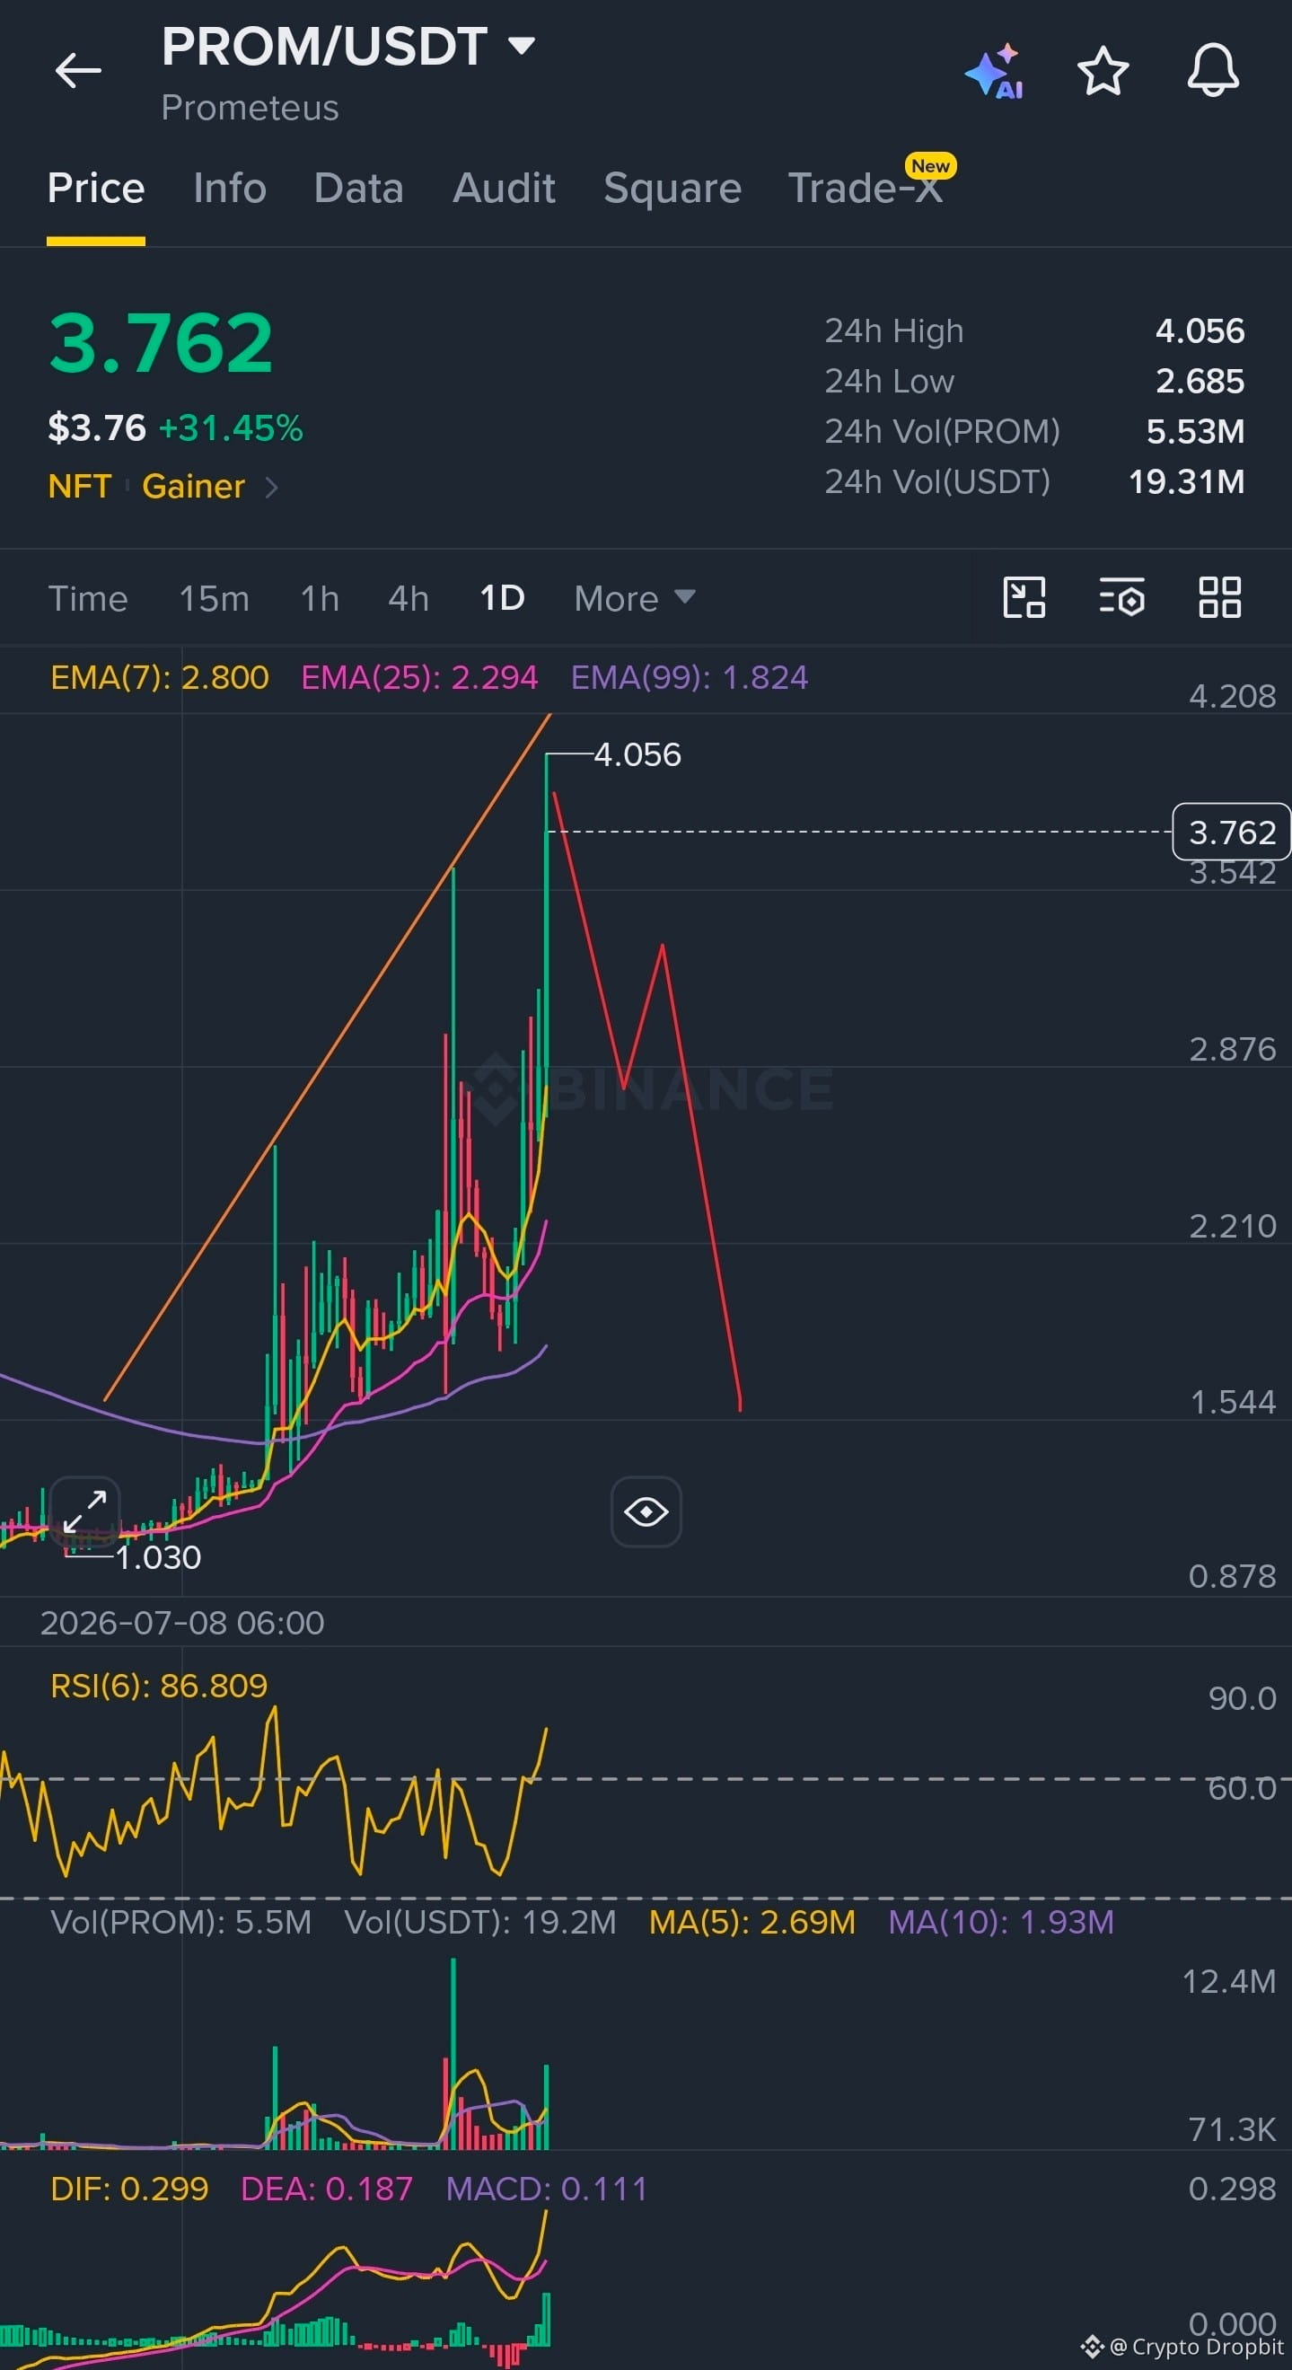Select the 4h chart interval

tap(409, 599)
